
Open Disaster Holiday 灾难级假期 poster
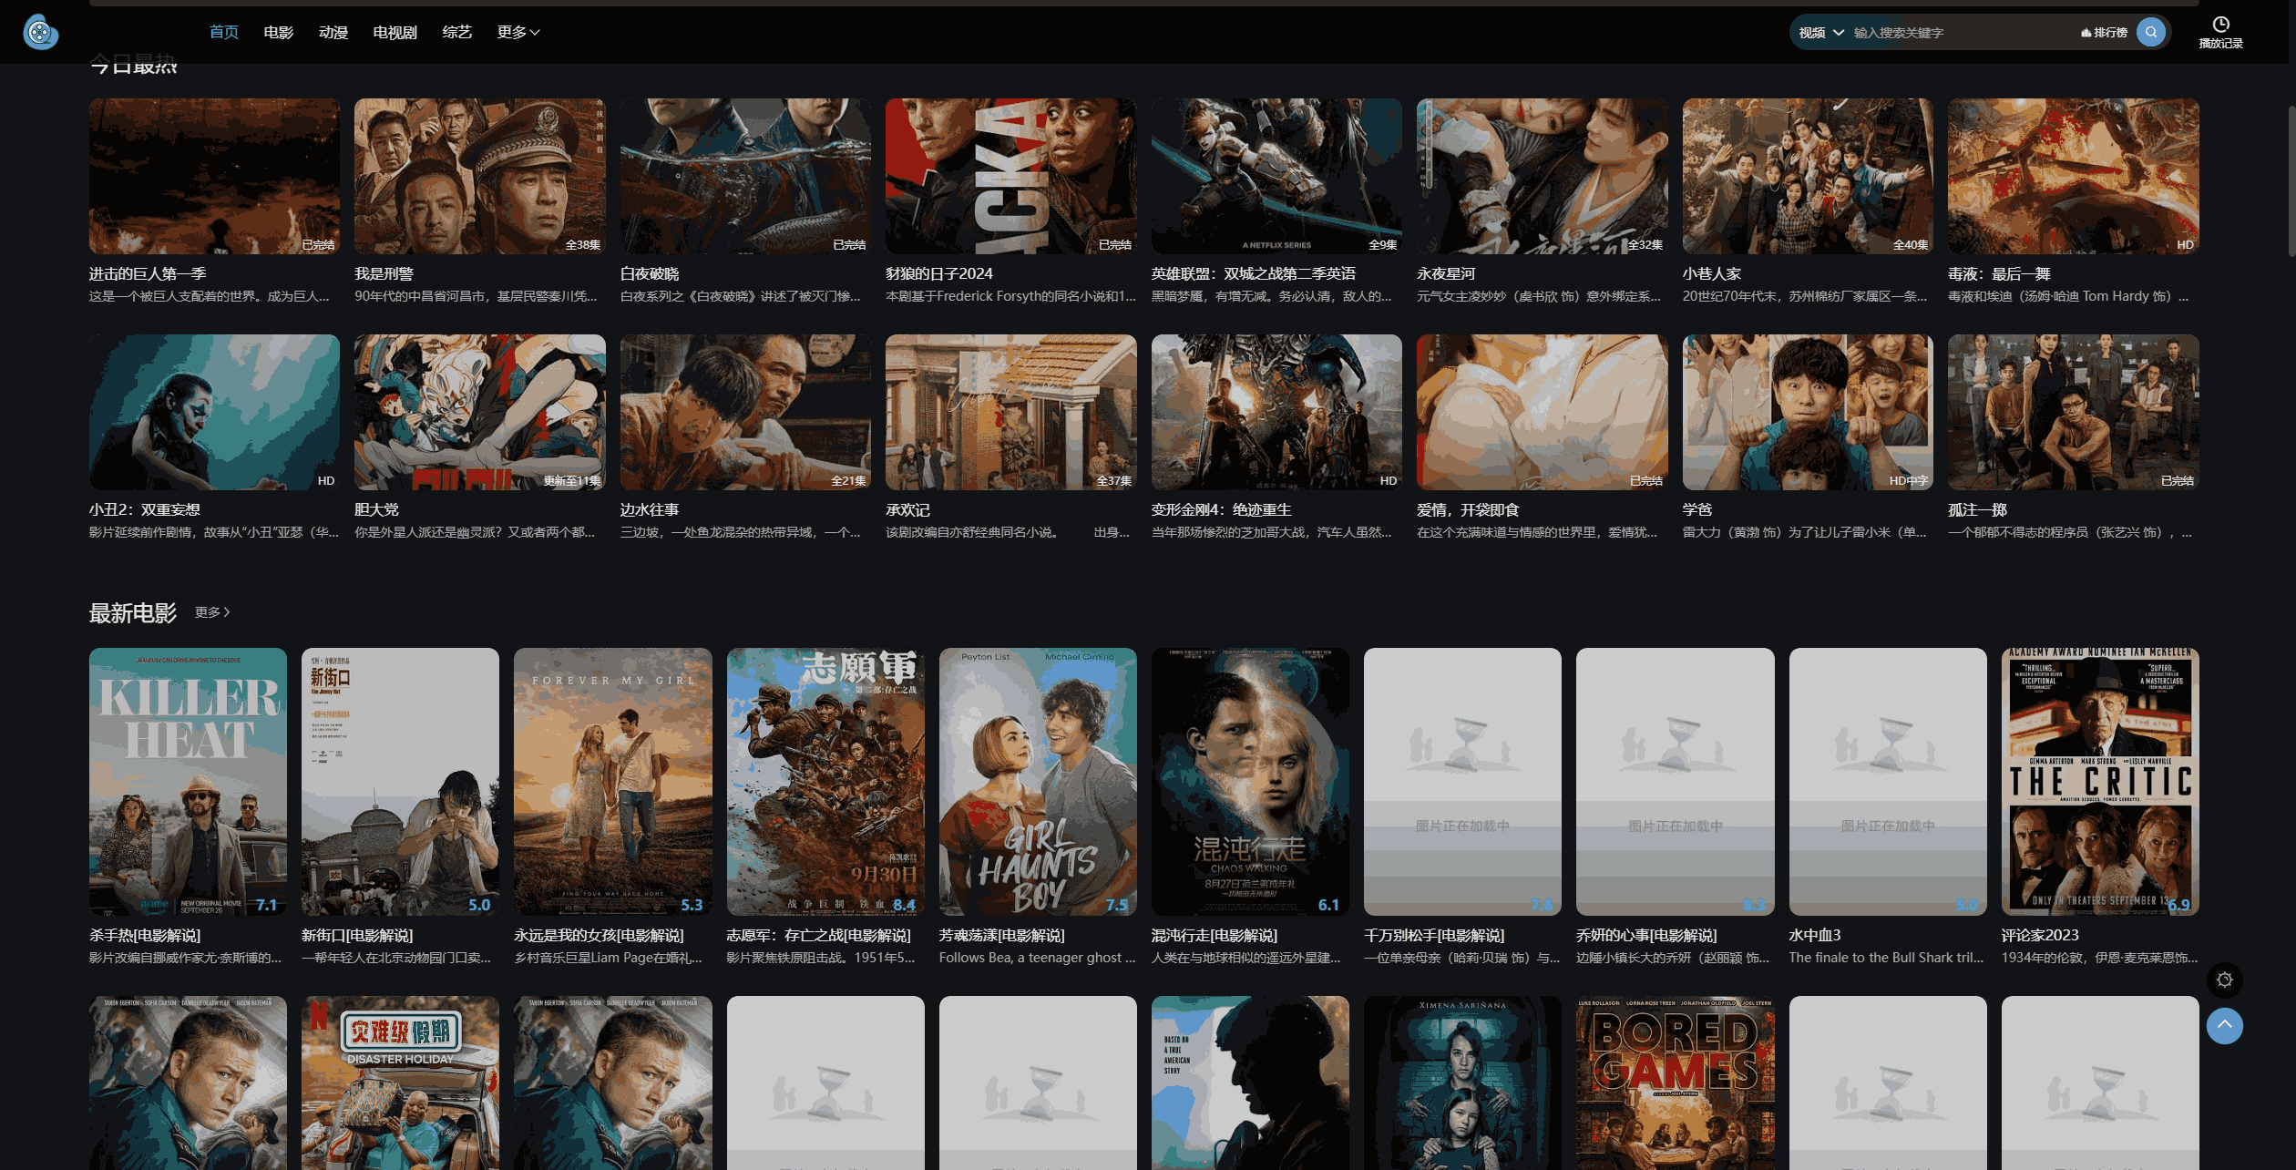[400, 1083]
